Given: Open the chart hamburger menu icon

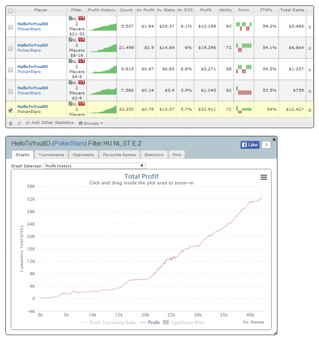Looking at the screenshot, I should click(264, 177).
